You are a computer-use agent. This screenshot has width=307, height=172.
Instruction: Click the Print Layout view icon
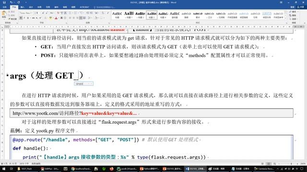269,164
